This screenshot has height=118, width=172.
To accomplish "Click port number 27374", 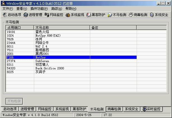I will [11, 61].
